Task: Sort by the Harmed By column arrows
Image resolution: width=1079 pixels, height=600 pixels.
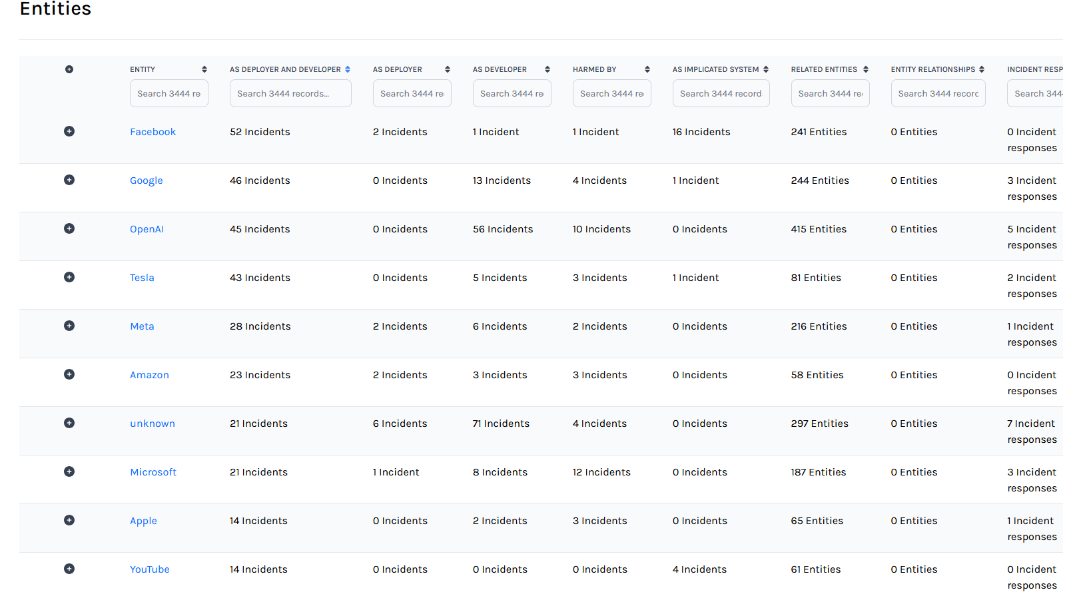Action: (647, 69)
